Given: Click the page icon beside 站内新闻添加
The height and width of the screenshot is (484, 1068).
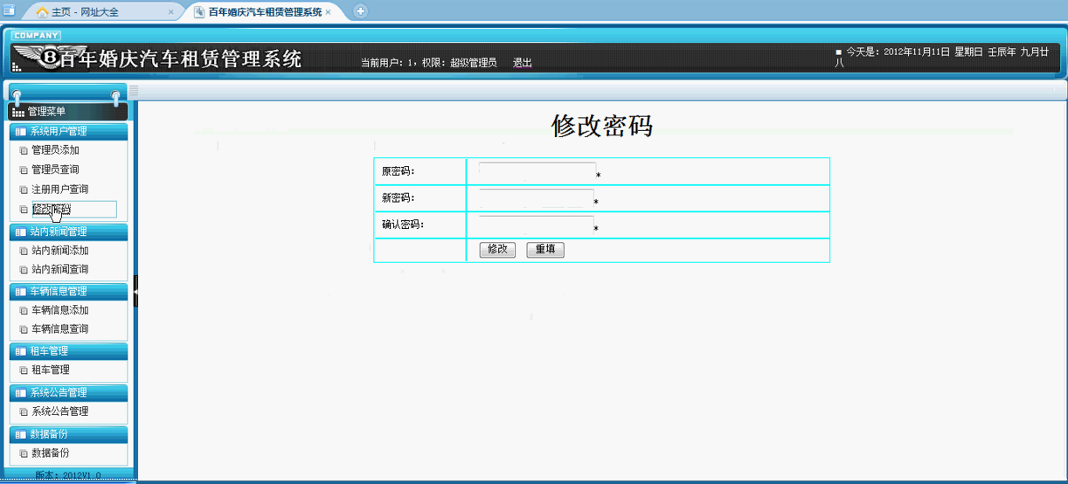Looking at the screenshot, I should (24, 251).
